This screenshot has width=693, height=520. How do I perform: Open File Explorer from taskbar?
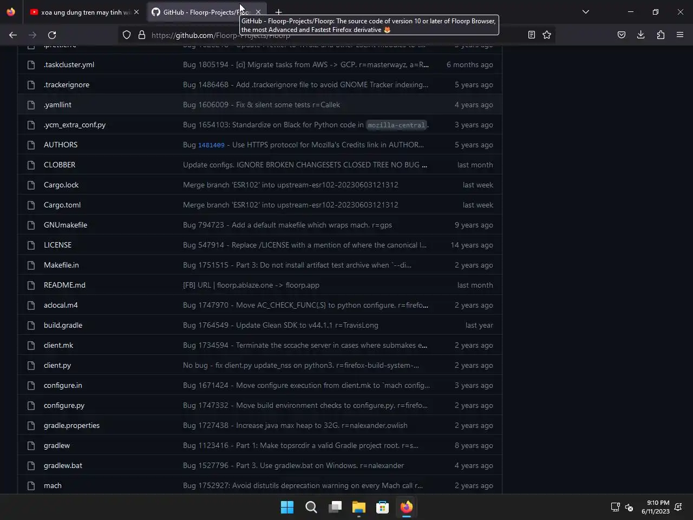coord(358,507)
